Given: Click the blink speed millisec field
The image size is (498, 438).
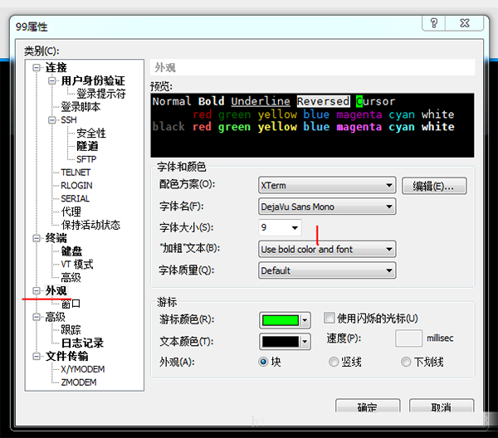Looking at the screenshot, I should (409, 338).
